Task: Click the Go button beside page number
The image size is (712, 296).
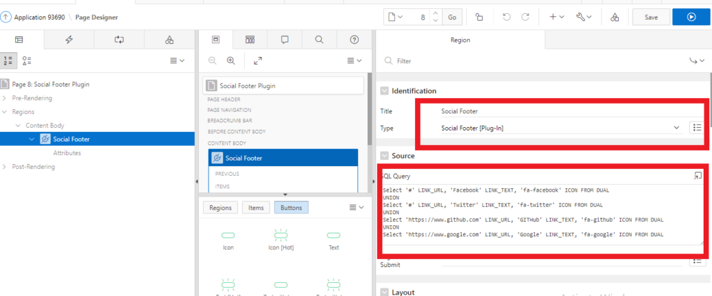Action: pyautogui.click(x=452, y=17)
